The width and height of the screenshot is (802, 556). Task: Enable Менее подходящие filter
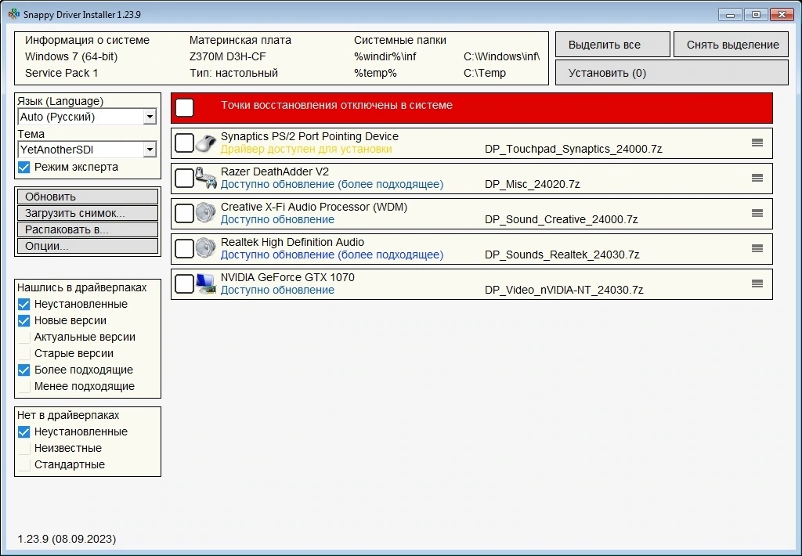point(24,386)
